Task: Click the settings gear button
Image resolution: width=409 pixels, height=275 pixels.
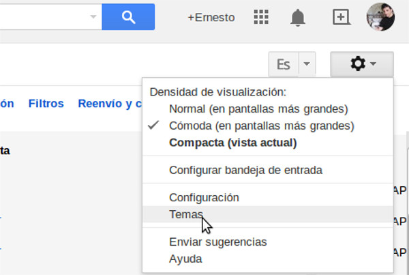Action: pos(362,64)
